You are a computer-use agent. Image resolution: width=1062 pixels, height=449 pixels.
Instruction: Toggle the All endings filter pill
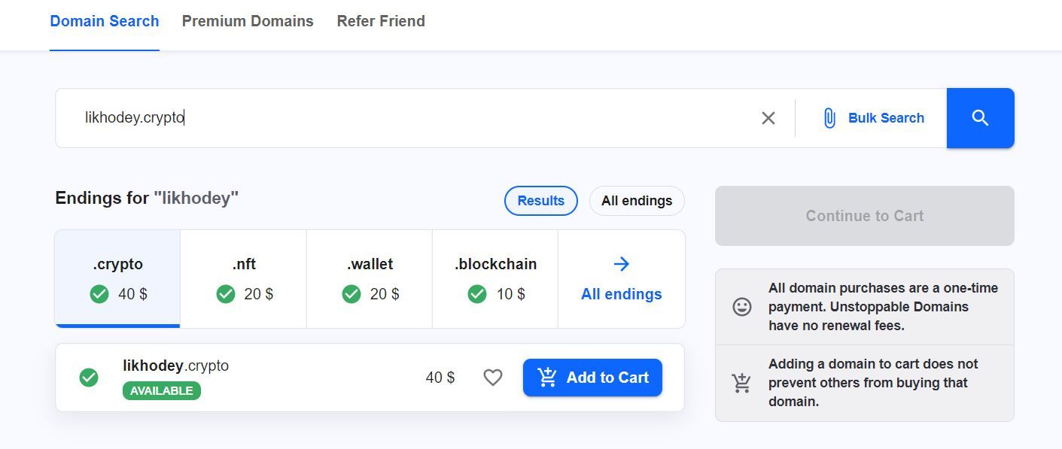[x=636, y=201]
